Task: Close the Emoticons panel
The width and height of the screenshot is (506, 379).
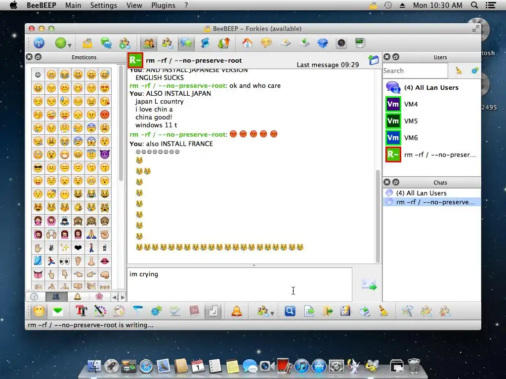Action: point(29,57)
